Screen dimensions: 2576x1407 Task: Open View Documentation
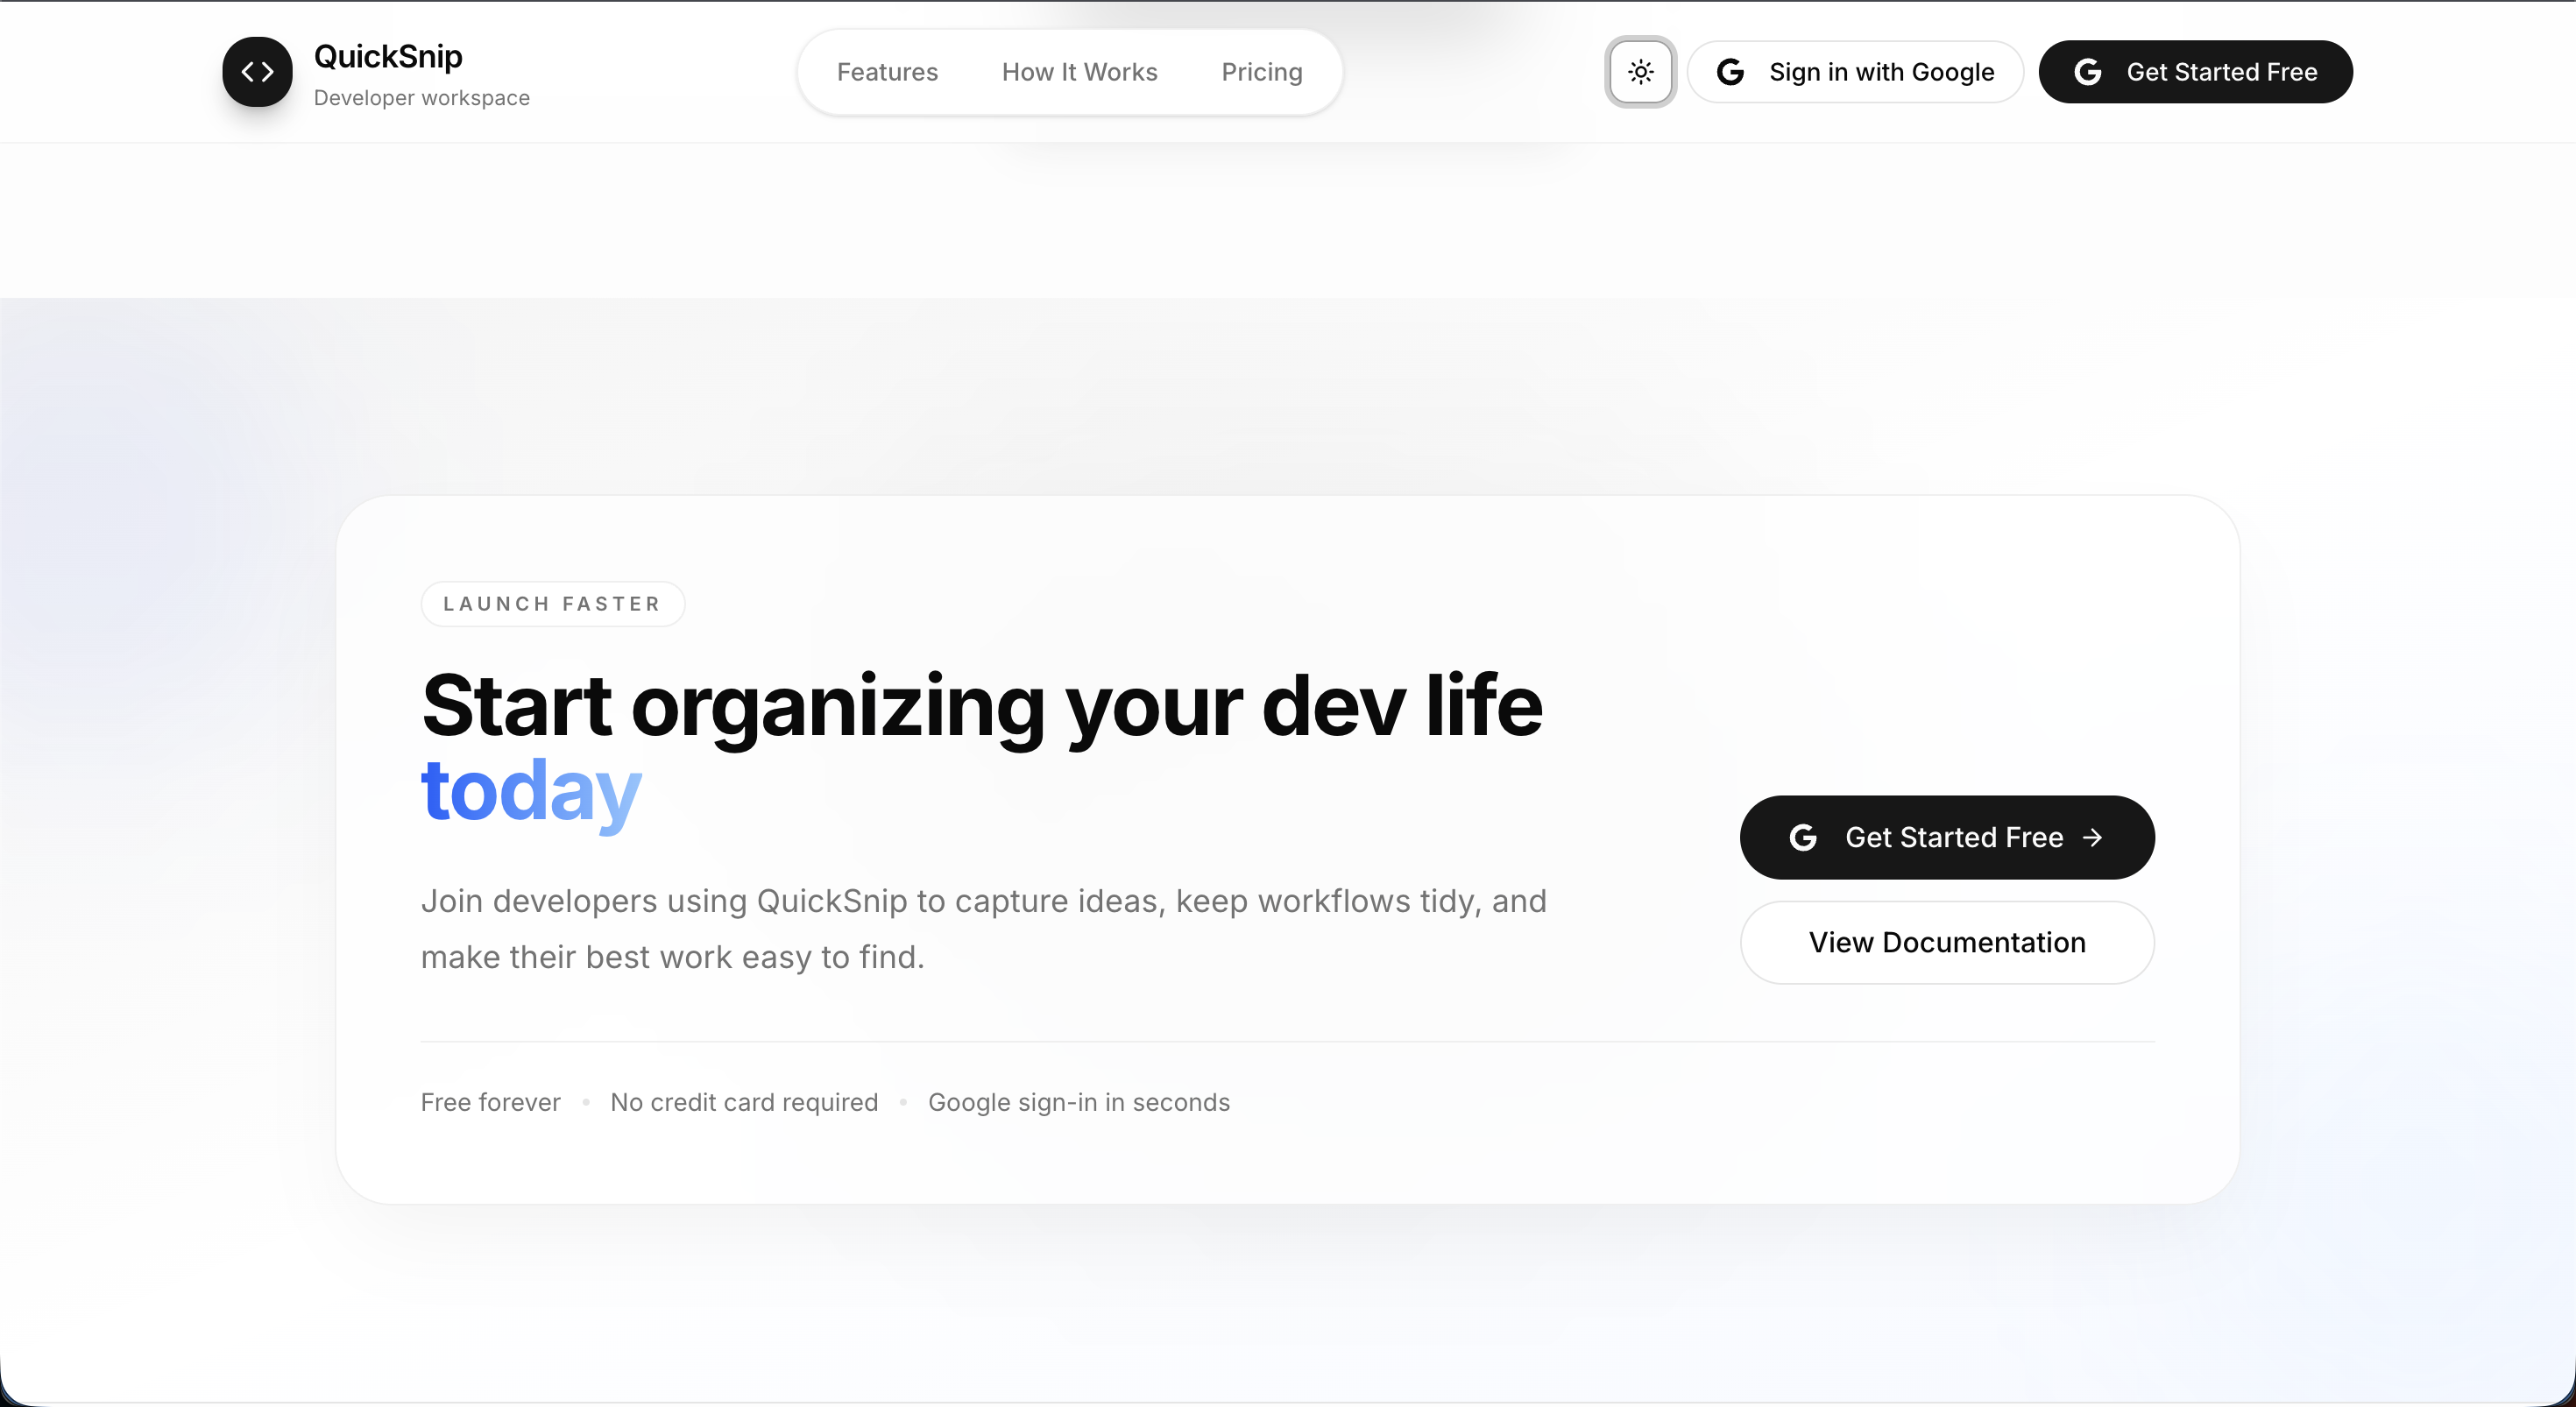[x=1947, y=942]
